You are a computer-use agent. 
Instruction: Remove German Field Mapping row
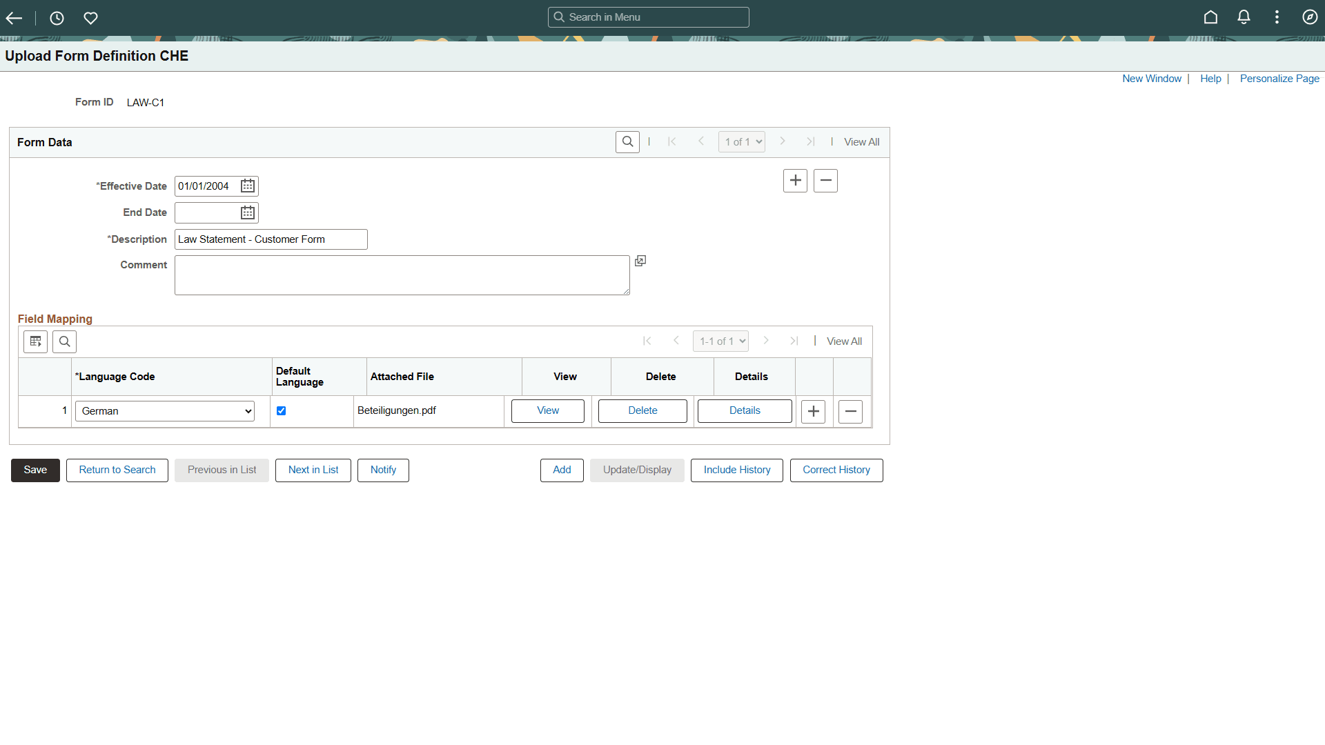[x=850, y=412]
